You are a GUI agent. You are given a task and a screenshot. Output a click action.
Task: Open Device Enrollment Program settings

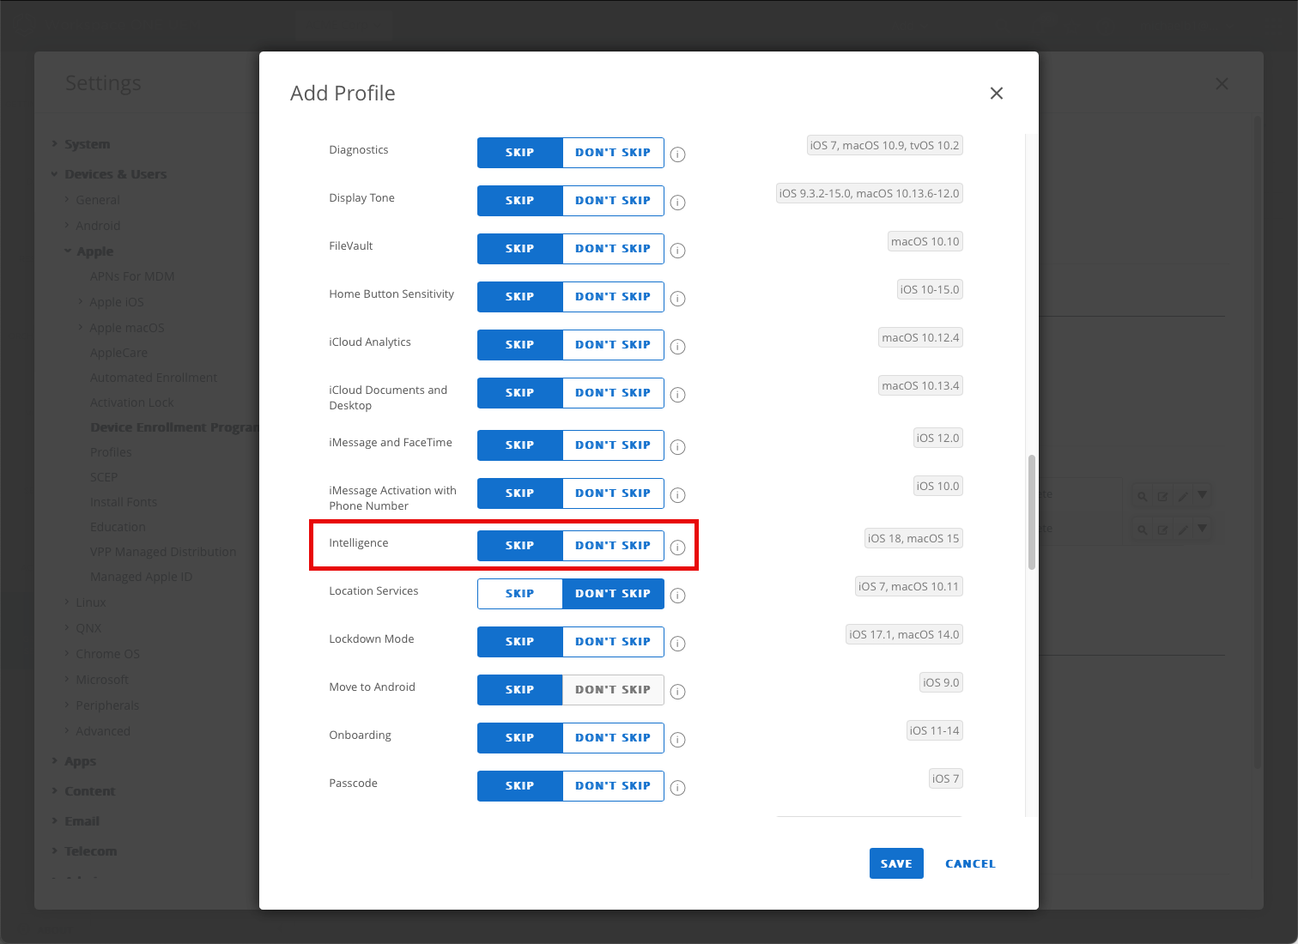tap(173, 427)
